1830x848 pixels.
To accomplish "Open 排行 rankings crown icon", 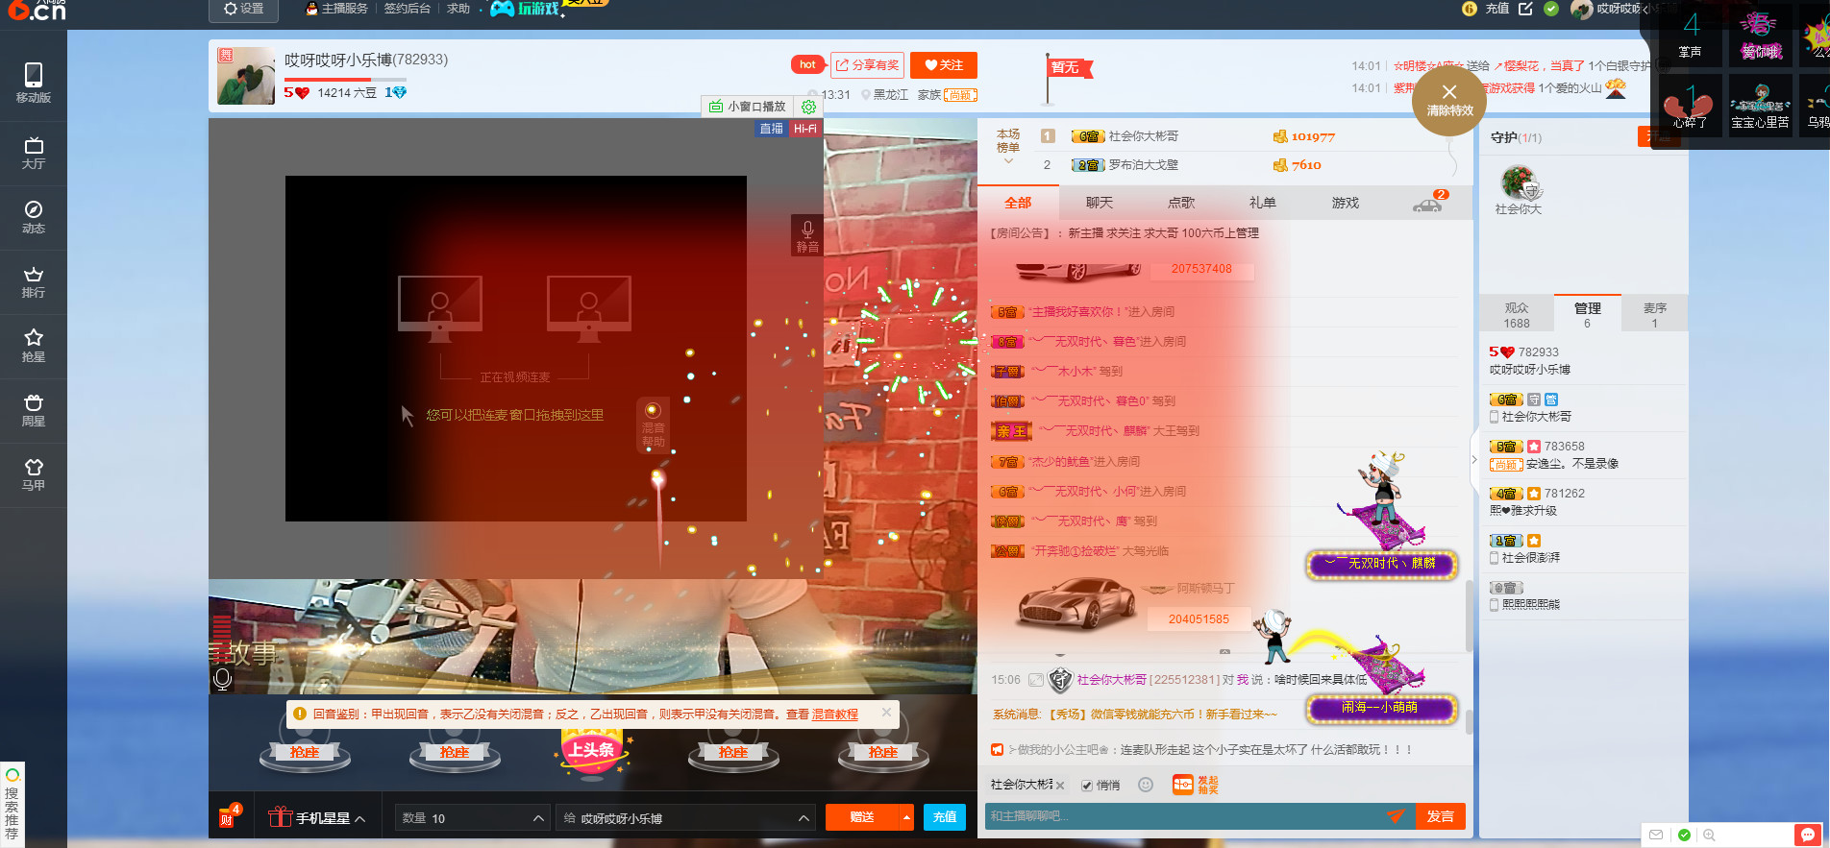I will coord(34,281).
